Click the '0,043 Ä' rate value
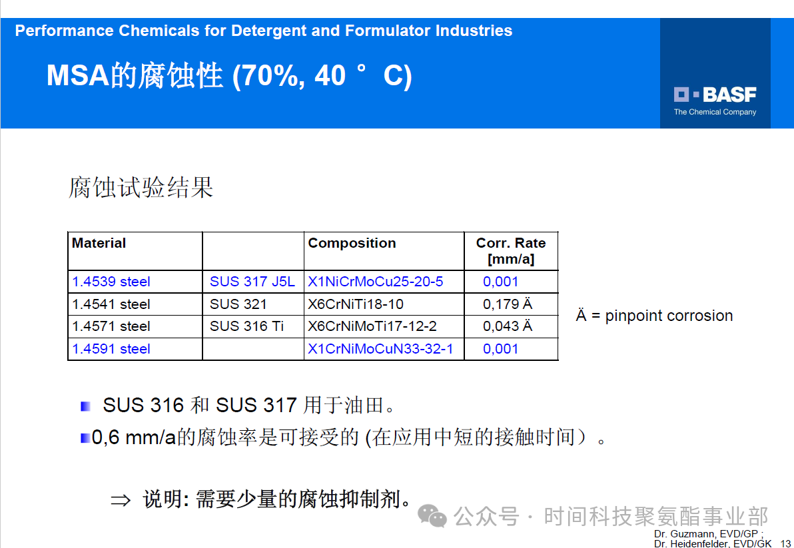The image size is (794, 548). pos(508,326)
